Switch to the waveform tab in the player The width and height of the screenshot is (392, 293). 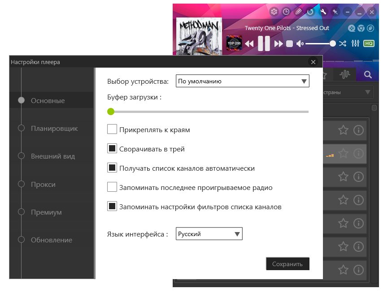345,74
